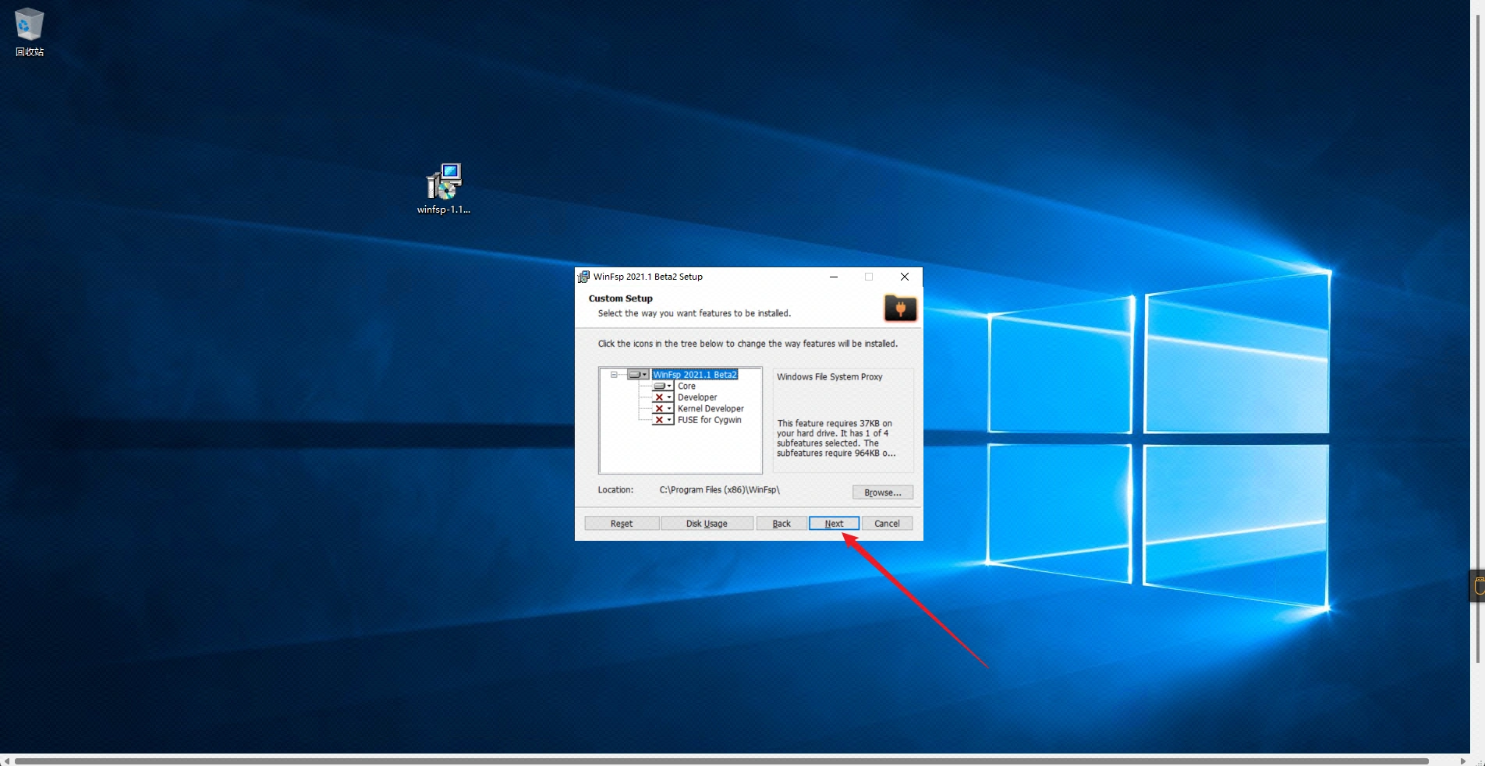Select the FUSE for Cygwin feature label

pos(710,420)
